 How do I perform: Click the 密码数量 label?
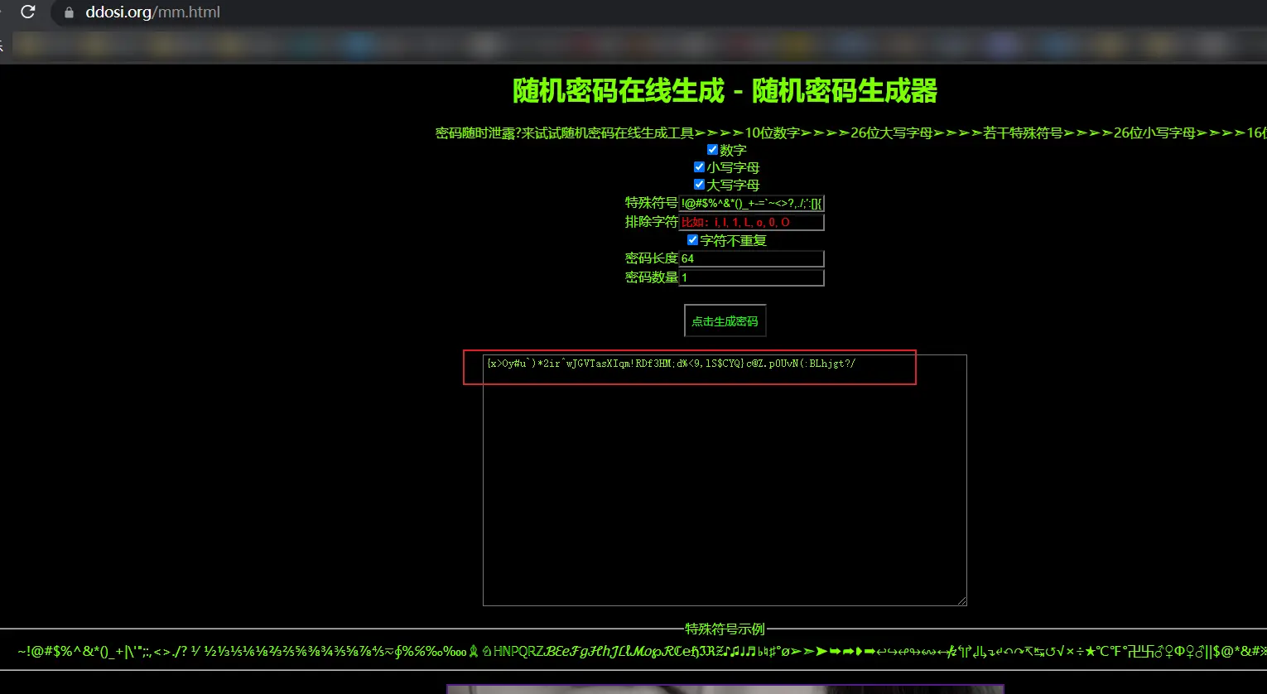click(652, 277)
